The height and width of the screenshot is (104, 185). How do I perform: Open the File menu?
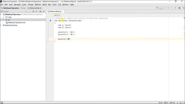[2, 5]
